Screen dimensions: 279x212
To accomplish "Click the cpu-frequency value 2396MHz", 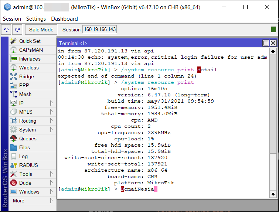I will point(159,133).
